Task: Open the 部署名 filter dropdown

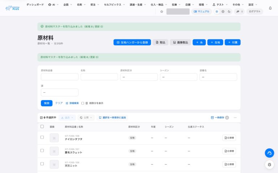Action: (x=218, y=77)
